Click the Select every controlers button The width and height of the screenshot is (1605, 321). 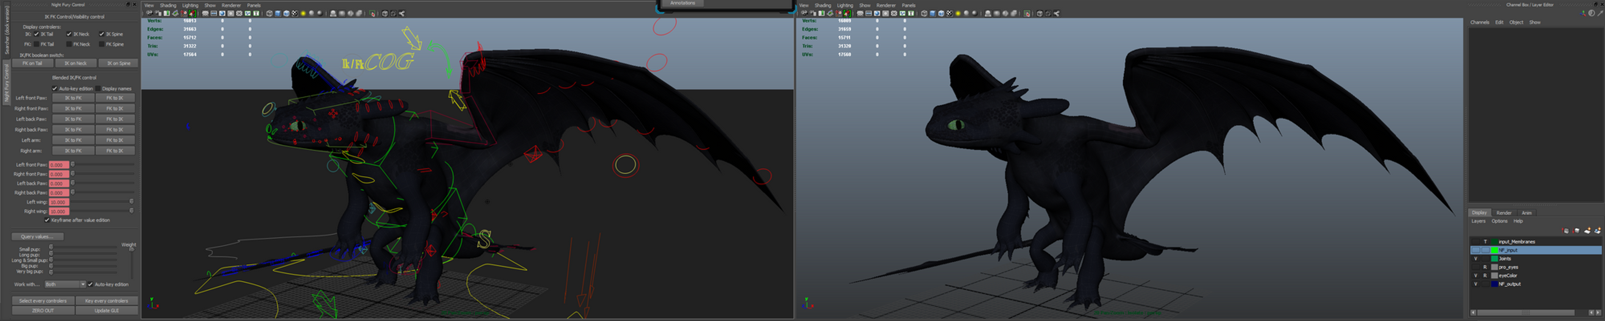(x=43, y=301)
